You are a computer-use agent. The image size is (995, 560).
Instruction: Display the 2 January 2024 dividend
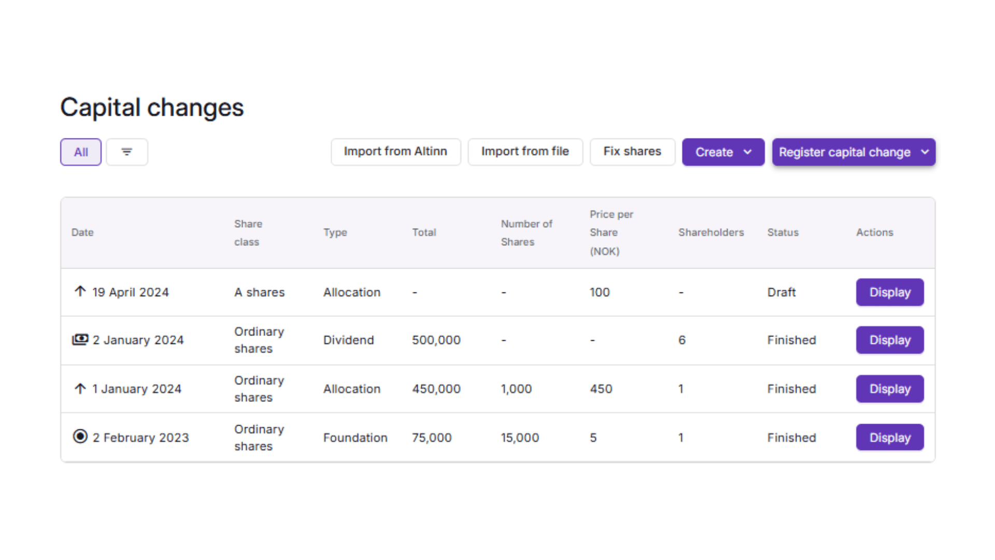click(889, 340)
